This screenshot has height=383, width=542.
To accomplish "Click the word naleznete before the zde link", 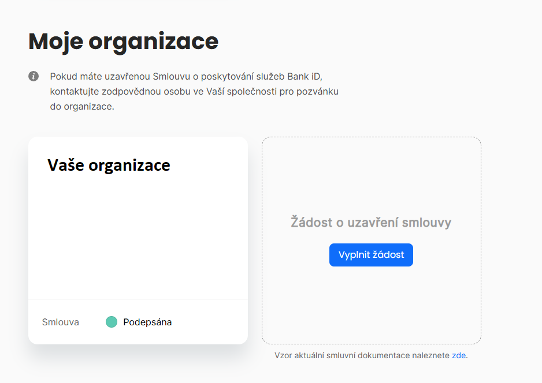I will pyautogui.click(x=430, y=355).
